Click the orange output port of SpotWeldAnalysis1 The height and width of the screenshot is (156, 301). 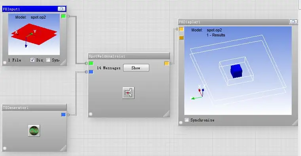pos(167,63)
